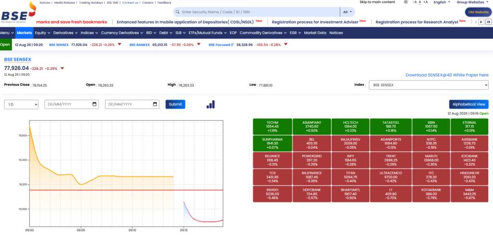Open Media Release link
Image resolution: width=493 pixels, height=237 pixels.
pyautogui.click(x=65, y=2)
